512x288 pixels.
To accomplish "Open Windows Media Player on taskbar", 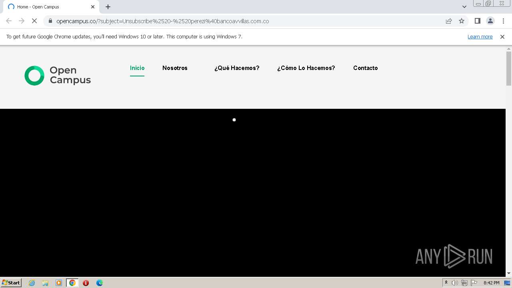I will click(x=59, y=283).
